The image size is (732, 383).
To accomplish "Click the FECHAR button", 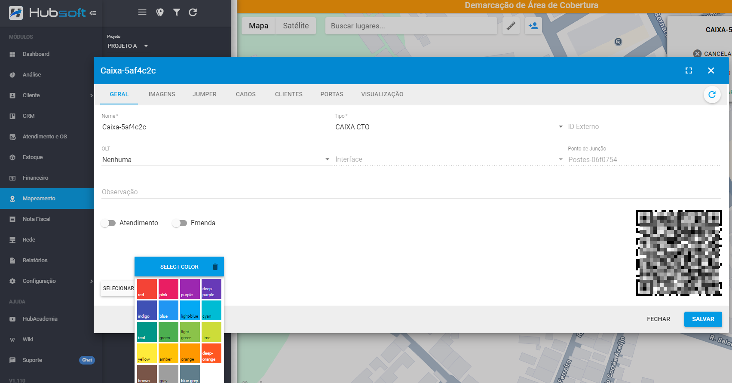I will coord(658,319).
